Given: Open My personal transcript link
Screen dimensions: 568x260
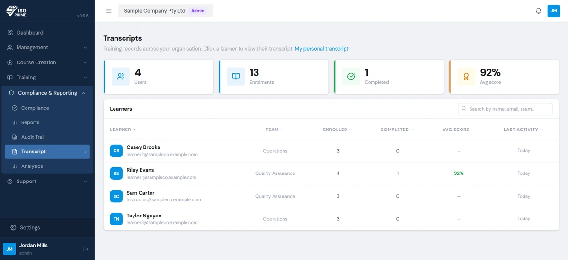Looking at the screenshot, I should click(321, 49).
